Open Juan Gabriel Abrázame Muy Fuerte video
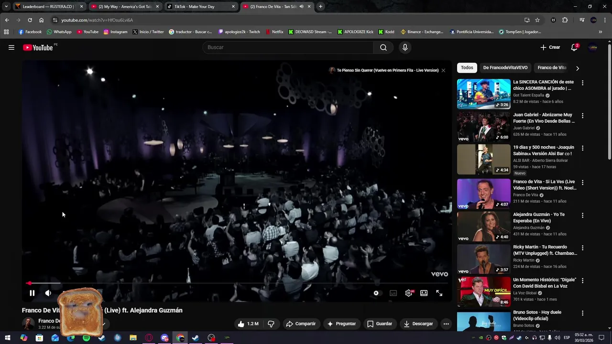The height and width of the screenshot is (344, 612). point(484,127)
